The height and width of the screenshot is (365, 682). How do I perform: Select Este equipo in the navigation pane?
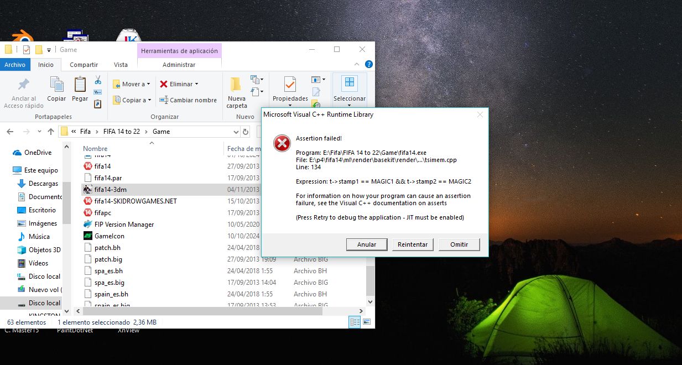[x=35, y=170]
